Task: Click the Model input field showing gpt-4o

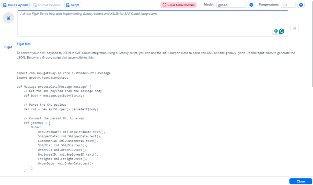Action: [x=231, y=5]
